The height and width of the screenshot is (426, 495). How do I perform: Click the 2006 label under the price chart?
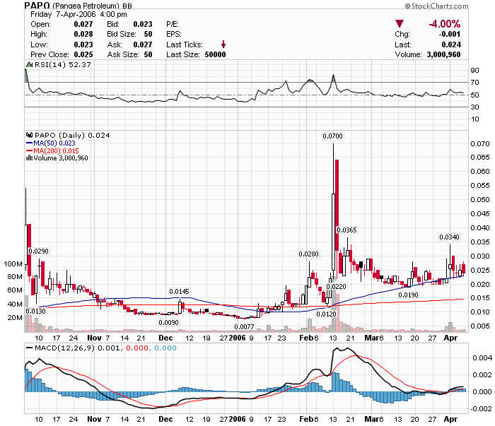click(237, 338)
